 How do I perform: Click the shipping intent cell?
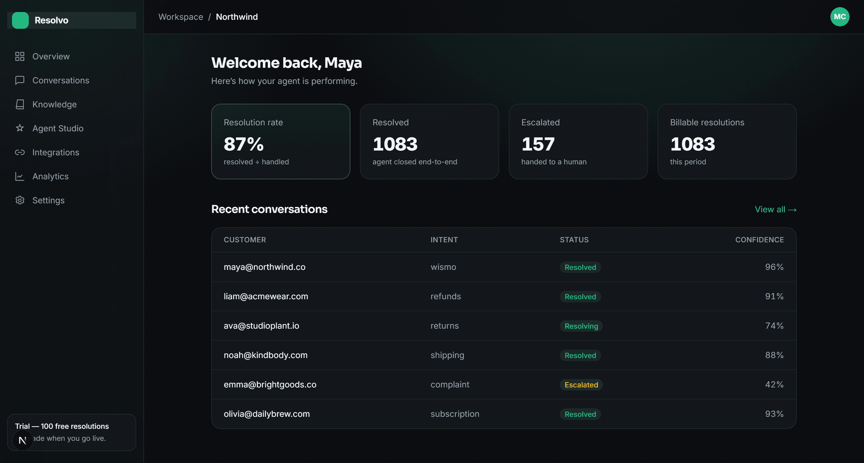click(x=447, y=355)
